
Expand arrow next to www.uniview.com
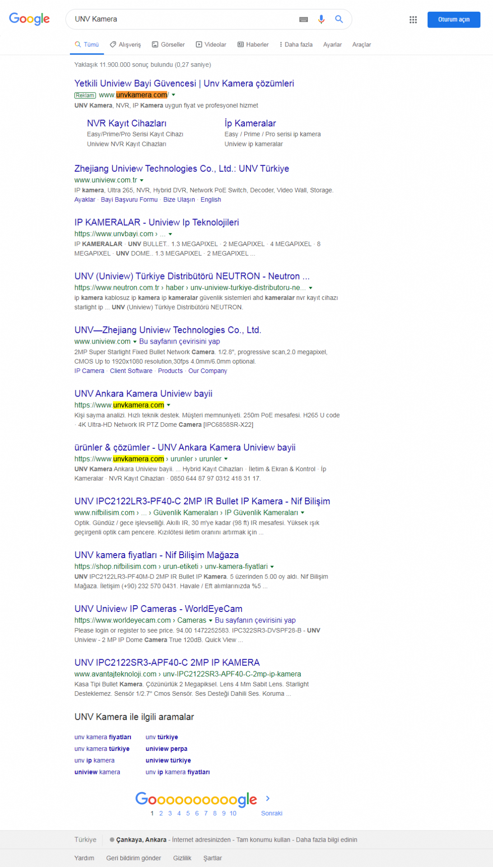[135, 341]
